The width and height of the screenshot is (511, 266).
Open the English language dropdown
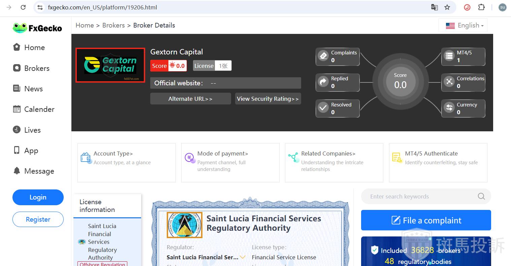click(x=463, y=26)
